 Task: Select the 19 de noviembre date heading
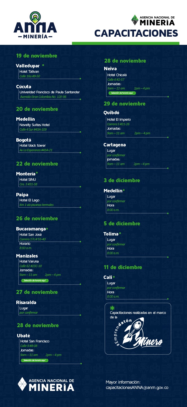(37, 56)
